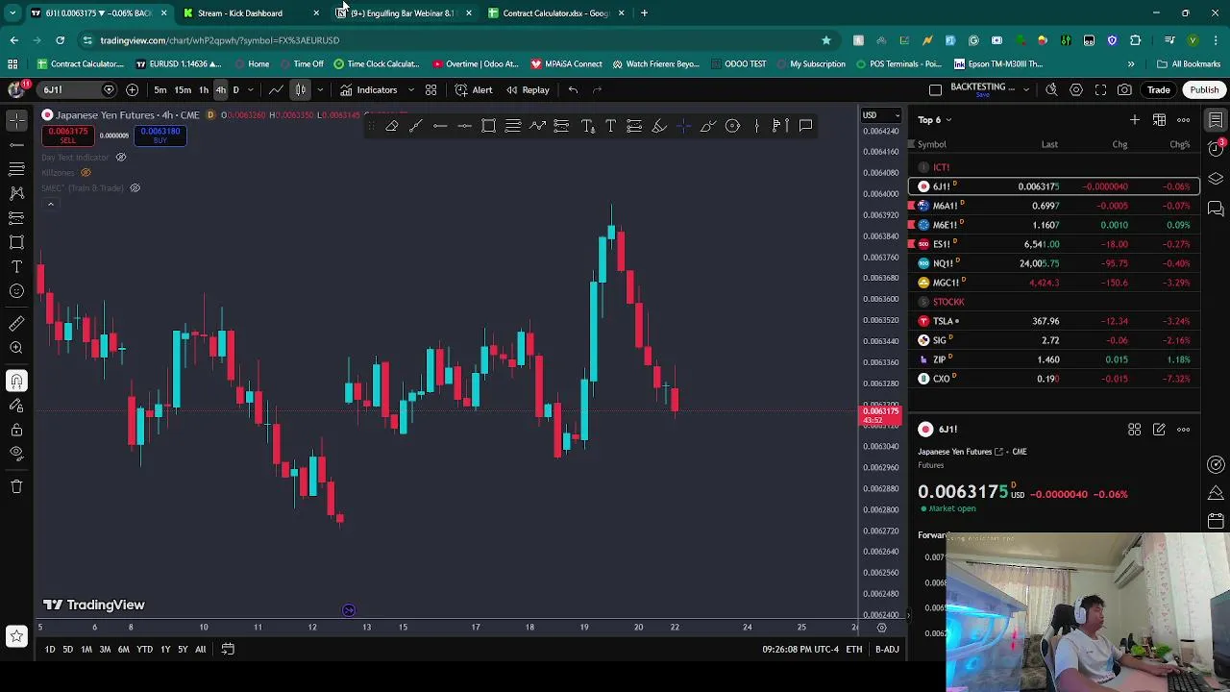1230x692 pixels.
Task: Open chart settings gear icon in header
Action: point(1076,89)
